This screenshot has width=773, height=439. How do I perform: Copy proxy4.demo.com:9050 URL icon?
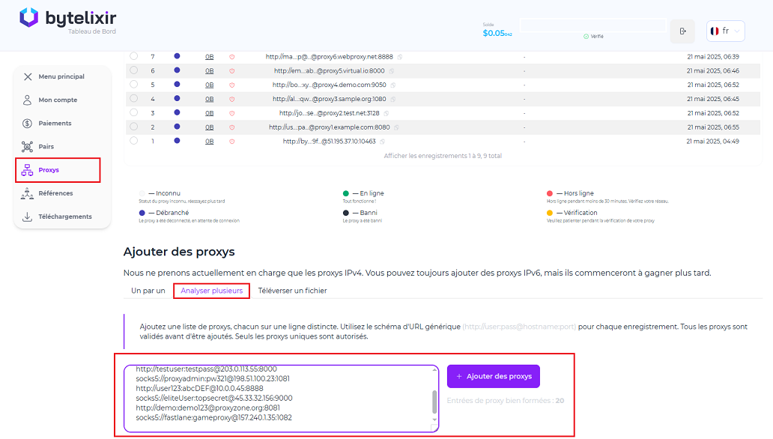pyautogui.click(x=393, y=85)
